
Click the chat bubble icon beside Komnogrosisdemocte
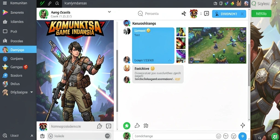coord(108,126)
